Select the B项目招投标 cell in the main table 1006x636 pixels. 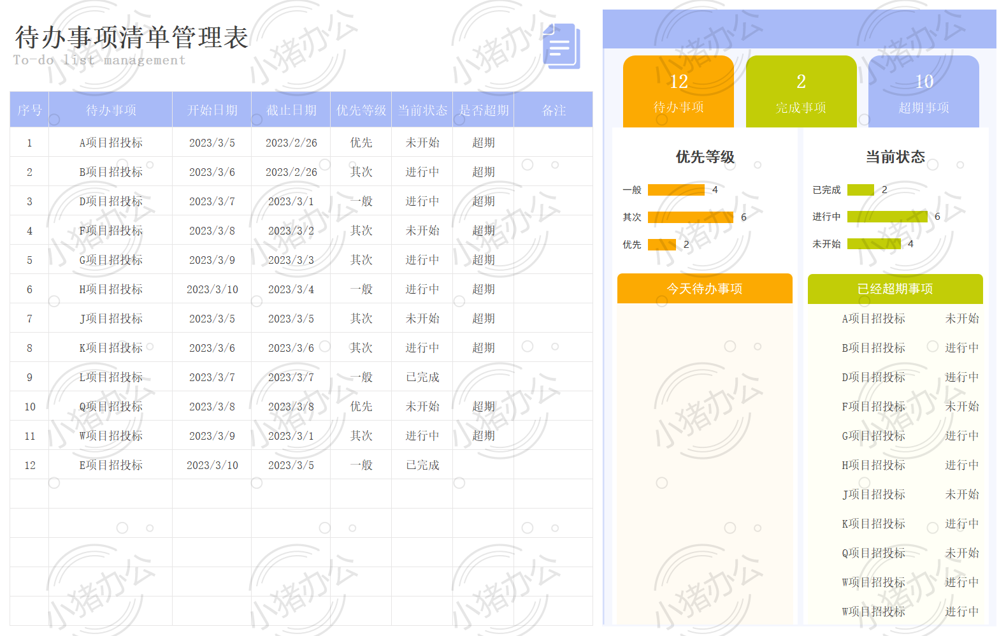pos(111,172)
